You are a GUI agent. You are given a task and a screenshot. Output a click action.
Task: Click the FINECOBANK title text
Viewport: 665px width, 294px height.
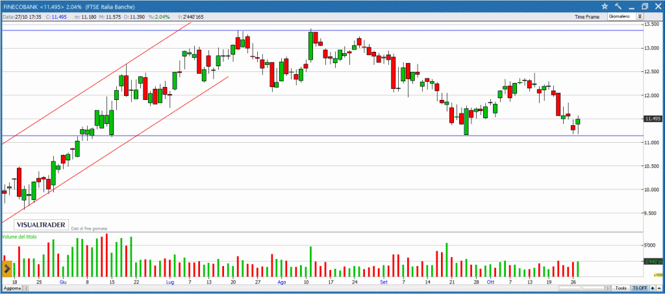click(19, 6)
